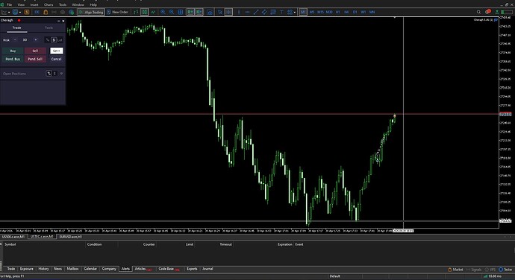Open the Calendar tab in toolbox
515x280 pixels.
click(90, 269)
